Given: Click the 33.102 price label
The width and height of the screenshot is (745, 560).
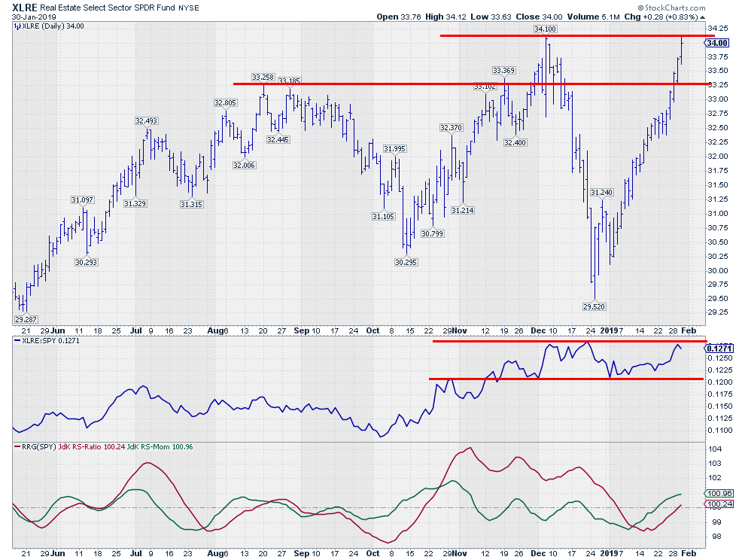Looking at the screenshot, I should (485, 87).
